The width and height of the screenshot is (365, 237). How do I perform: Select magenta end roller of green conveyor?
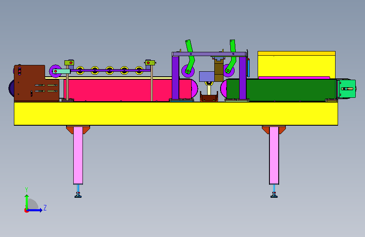pyautogui.click(x=224, y=89)
